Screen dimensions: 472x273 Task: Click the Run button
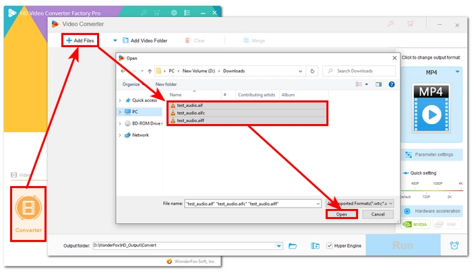coord(403,245)
